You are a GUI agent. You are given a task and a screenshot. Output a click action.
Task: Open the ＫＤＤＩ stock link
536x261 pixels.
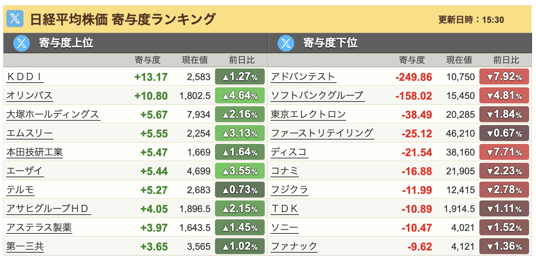tap(25, 77)
